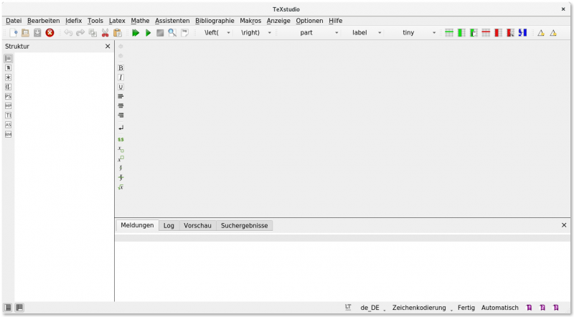Compile with the single green arrow

click(x=149, y=33)
